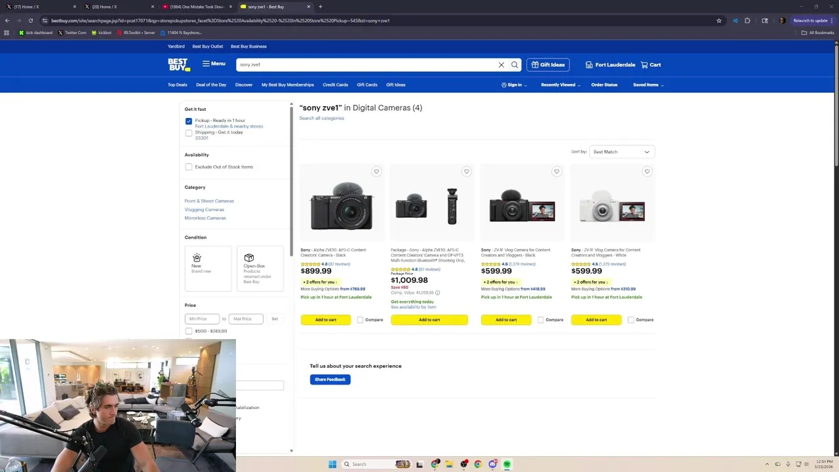
Task: Open the Chrome extensions puzzle icon
Action: point(747,20)
